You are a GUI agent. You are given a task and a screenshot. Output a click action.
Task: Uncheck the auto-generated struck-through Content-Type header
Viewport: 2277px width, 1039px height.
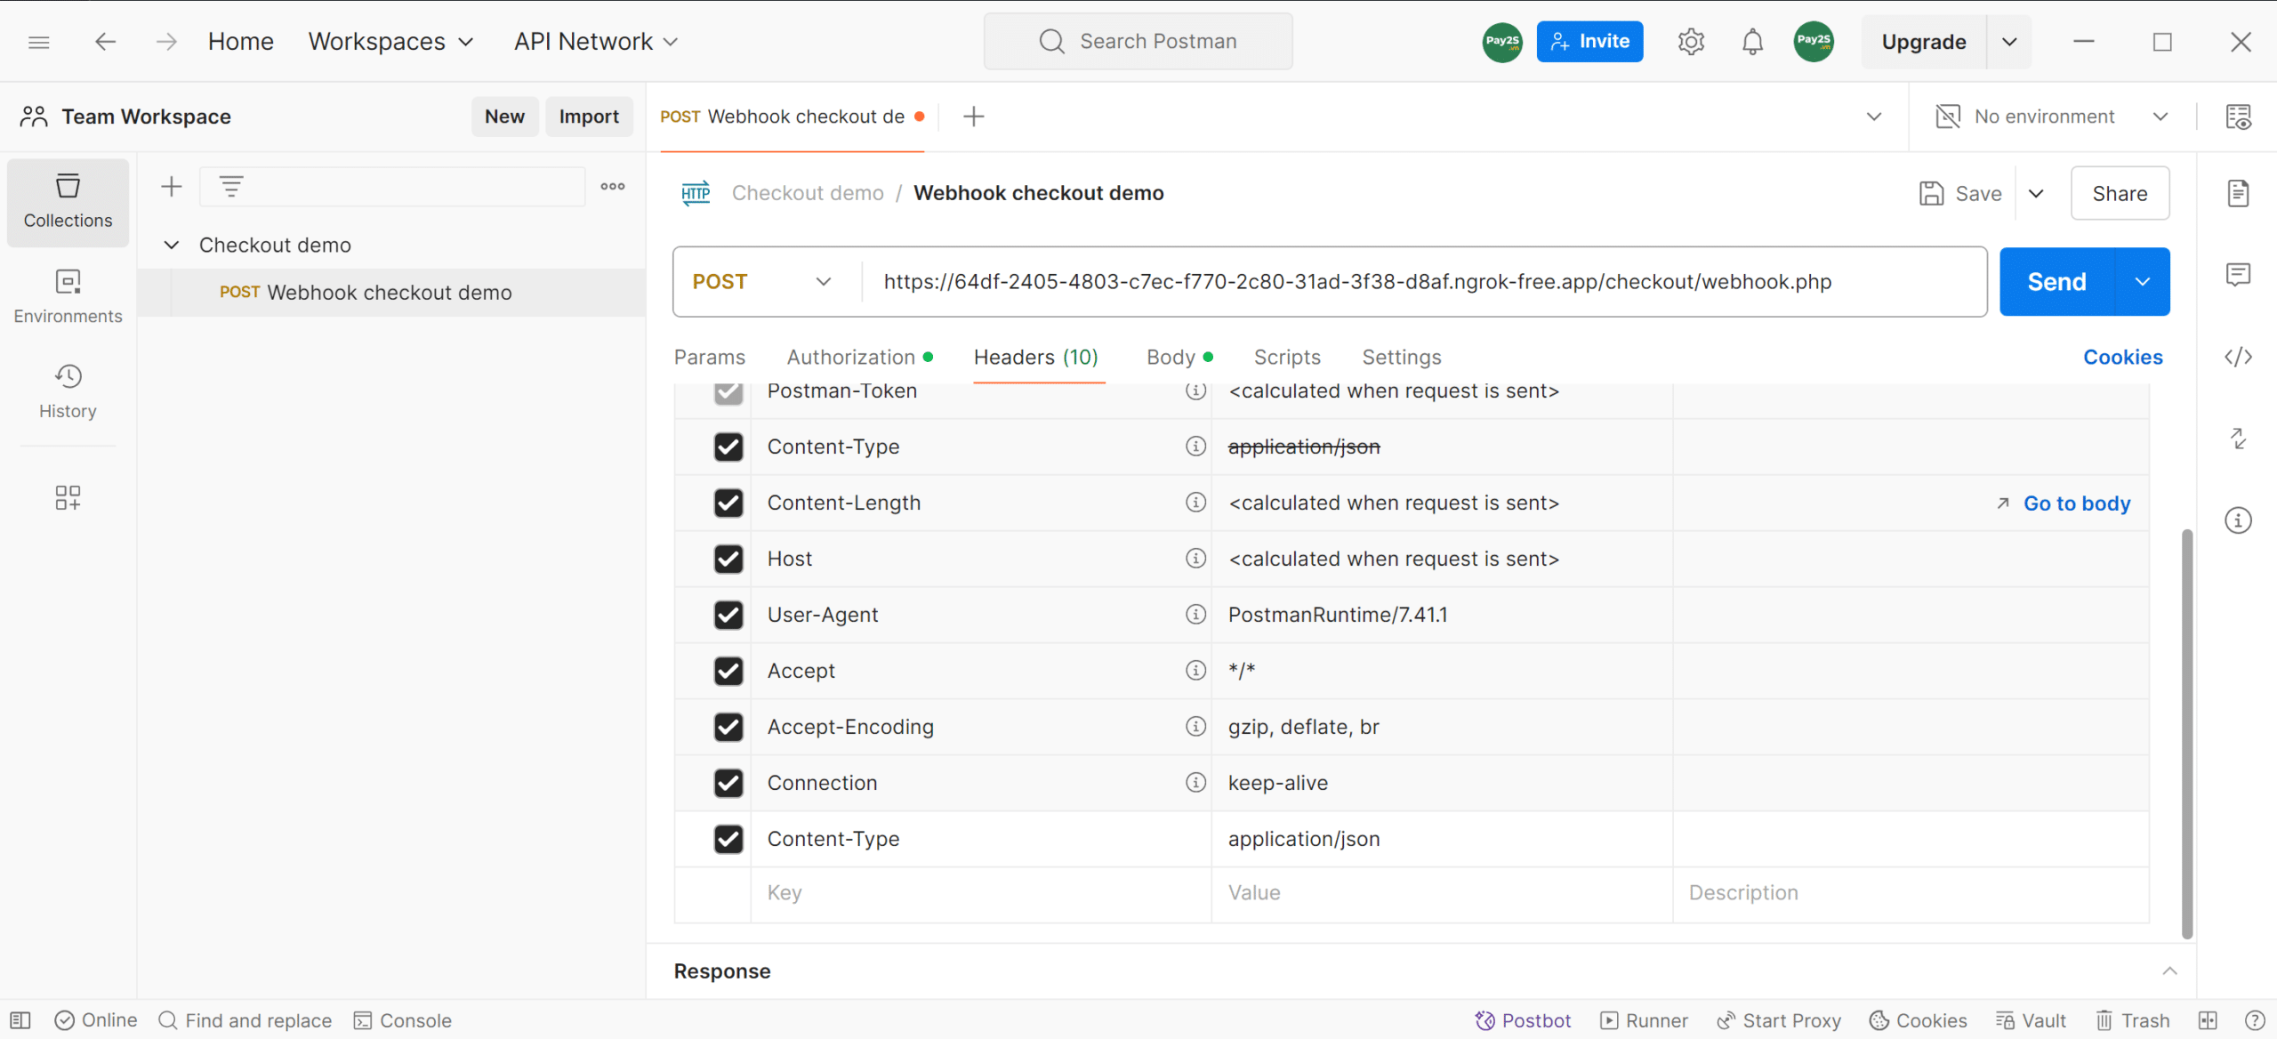(728, 447)
